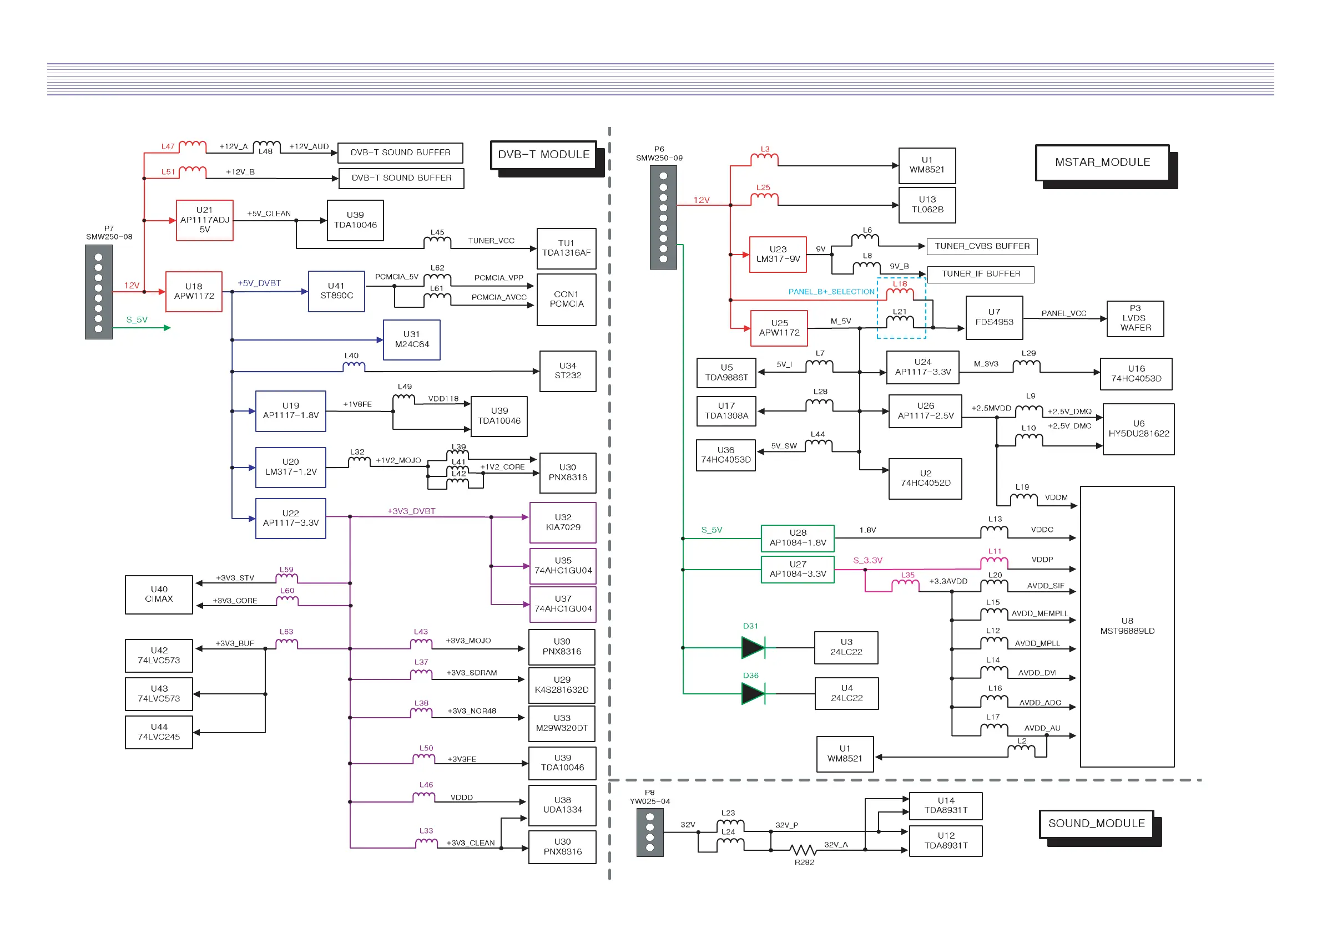1322x934 pixels.
Task: Click the P3 LVDS WAFER block
Action: (x=1135, y=318)
